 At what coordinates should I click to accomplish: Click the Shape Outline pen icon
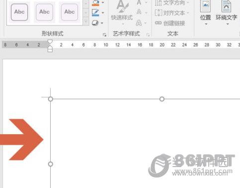point(95,12)
